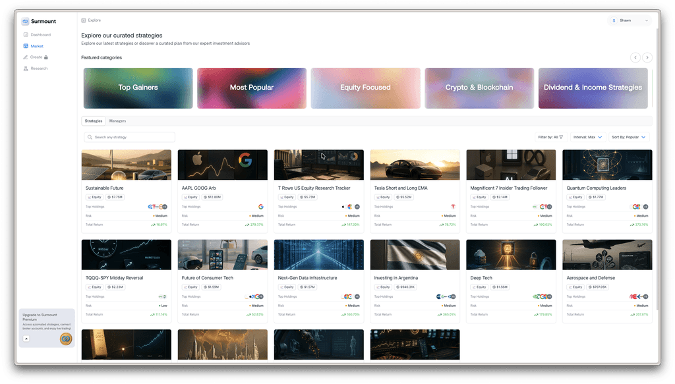Show previous featured categories arrow
Screen dimensions: 675x384
[635, 57]
